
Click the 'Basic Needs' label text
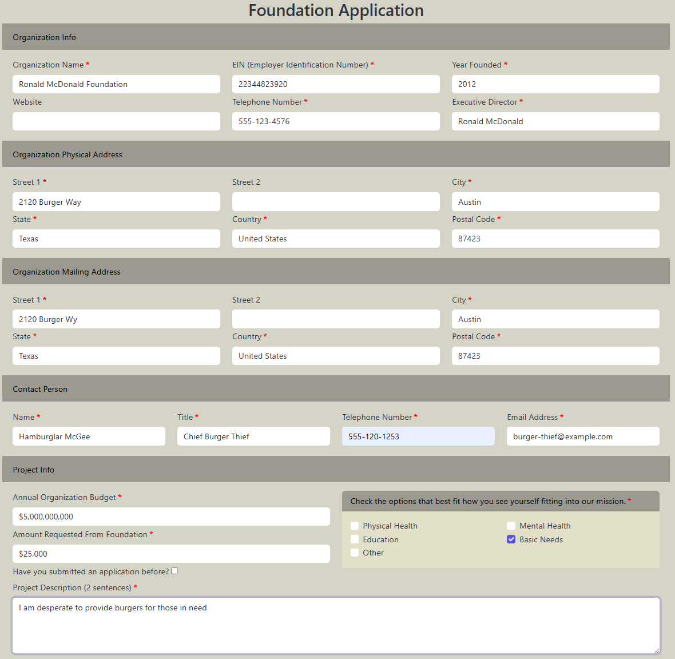pos(541,539)
